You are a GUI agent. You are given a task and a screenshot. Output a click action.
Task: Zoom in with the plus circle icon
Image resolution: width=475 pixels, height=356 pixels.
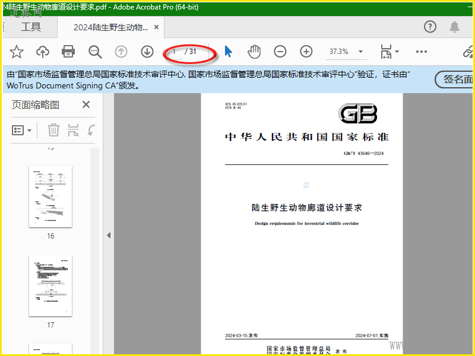[306, 52]
